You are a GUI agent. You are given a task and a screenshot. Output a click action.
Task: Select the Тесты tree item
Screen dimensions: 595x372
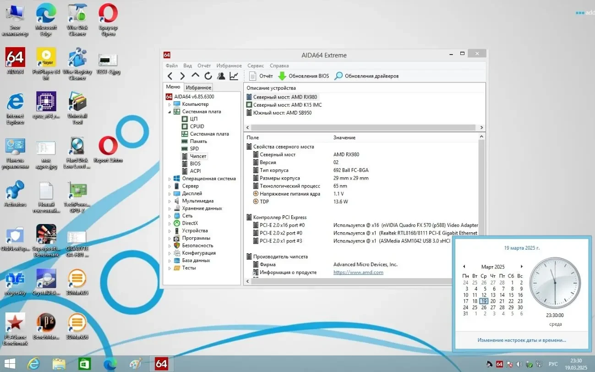tap(185, 268)
